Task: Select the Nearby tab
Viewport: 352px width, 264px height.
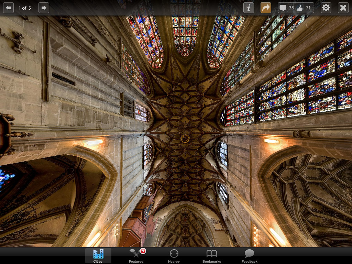Action: 174,256
